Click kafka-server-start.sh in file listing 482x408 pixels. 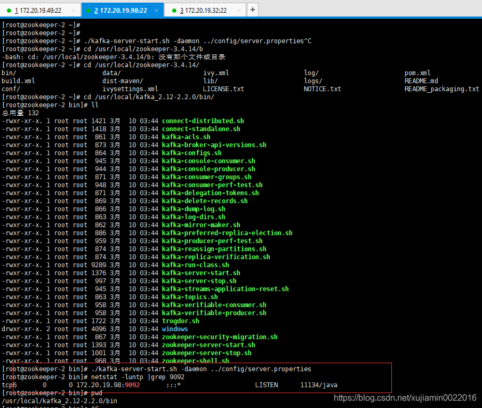tap(201, 273)
